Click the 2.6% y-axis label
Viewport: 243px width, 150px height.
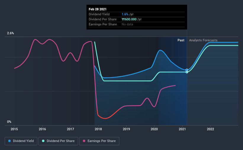(11, 33)
